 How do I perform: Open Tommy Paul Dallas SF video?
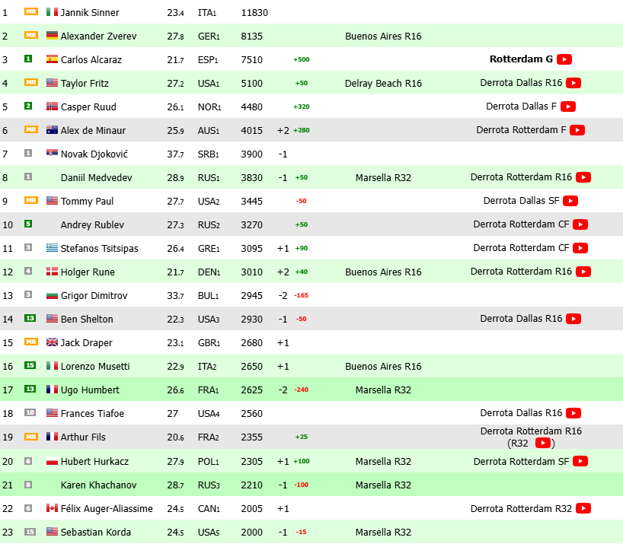pos(570,201)
